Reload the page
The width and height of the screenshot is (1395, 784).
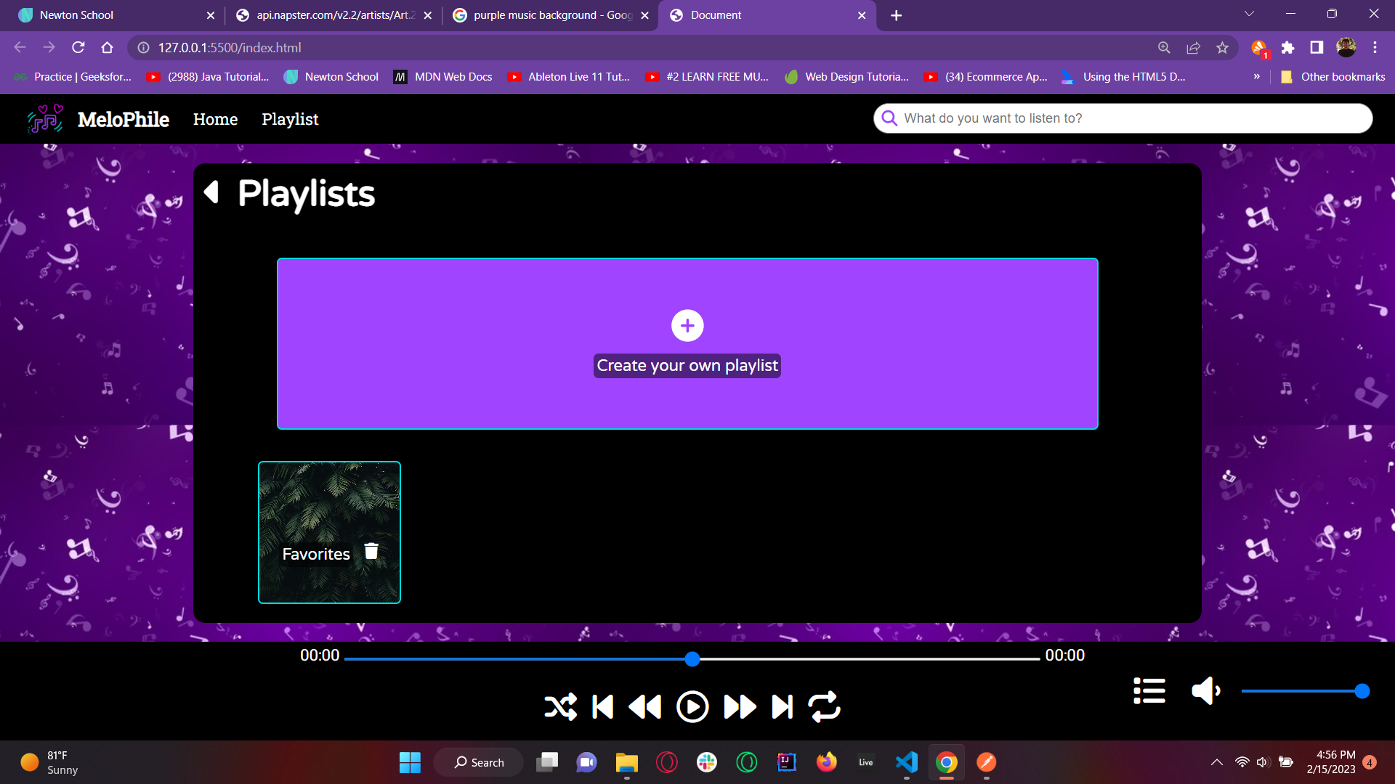point(78,47)
